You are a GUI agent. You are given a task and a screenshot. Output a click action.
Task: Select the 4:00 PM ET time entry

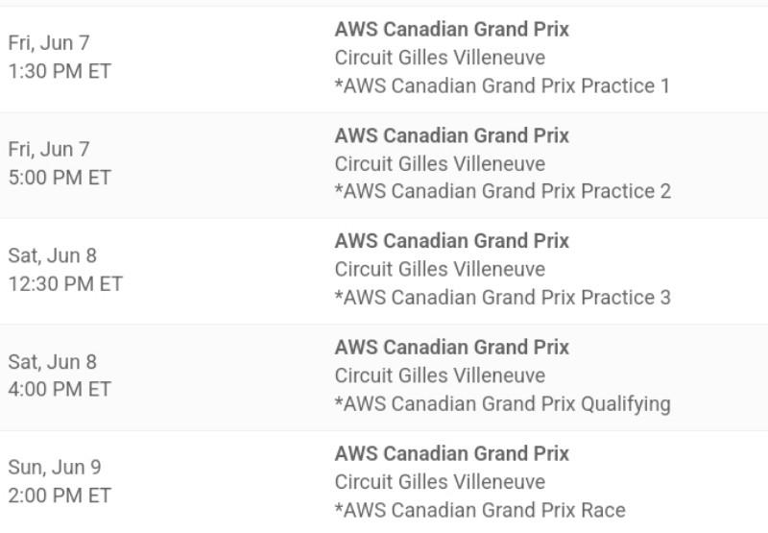click(60, 390)
